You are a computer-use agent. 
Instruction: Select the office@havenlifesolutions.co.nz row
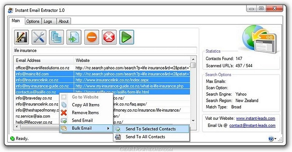pos(102,68)
